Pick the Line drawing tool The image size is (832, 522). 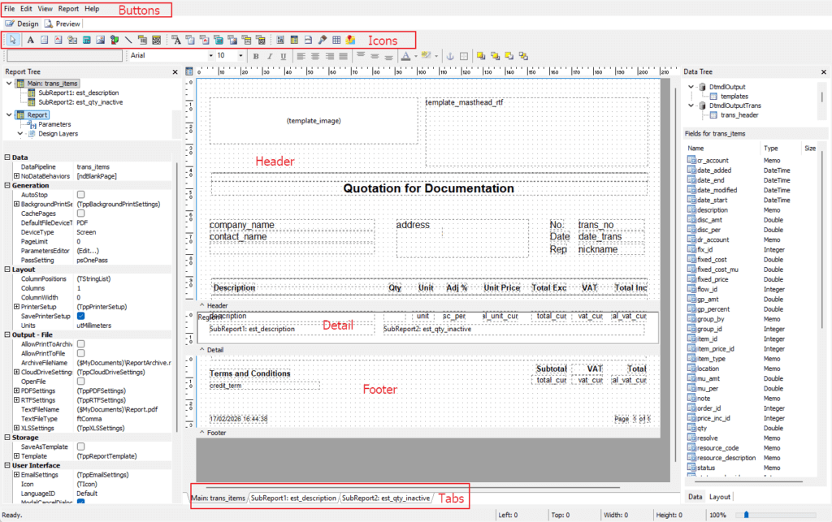[x=128, y=39]
